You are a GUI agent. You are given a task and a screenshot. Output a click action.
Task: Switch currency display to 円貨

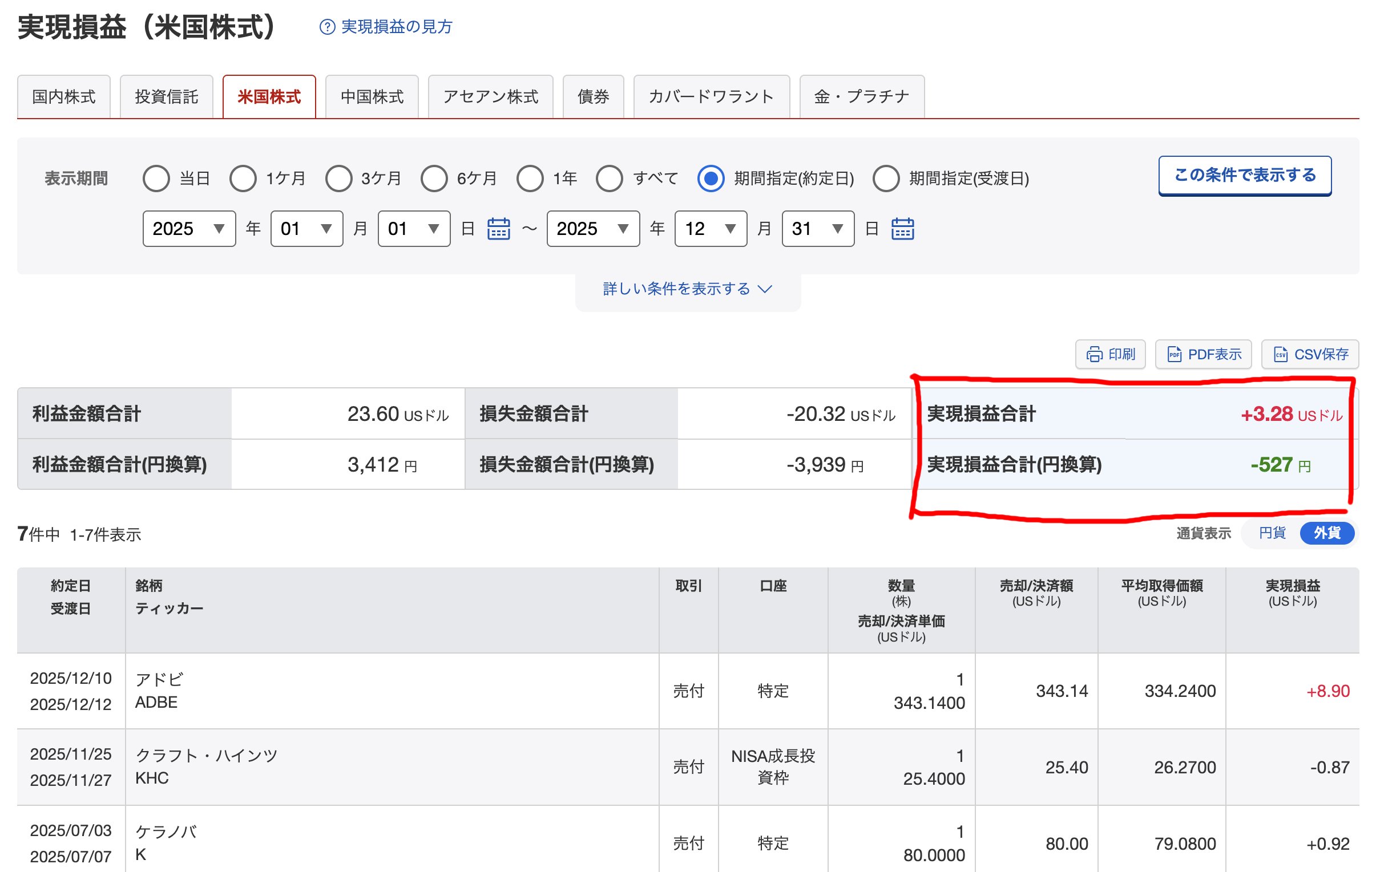click(x=1272, y=533)
